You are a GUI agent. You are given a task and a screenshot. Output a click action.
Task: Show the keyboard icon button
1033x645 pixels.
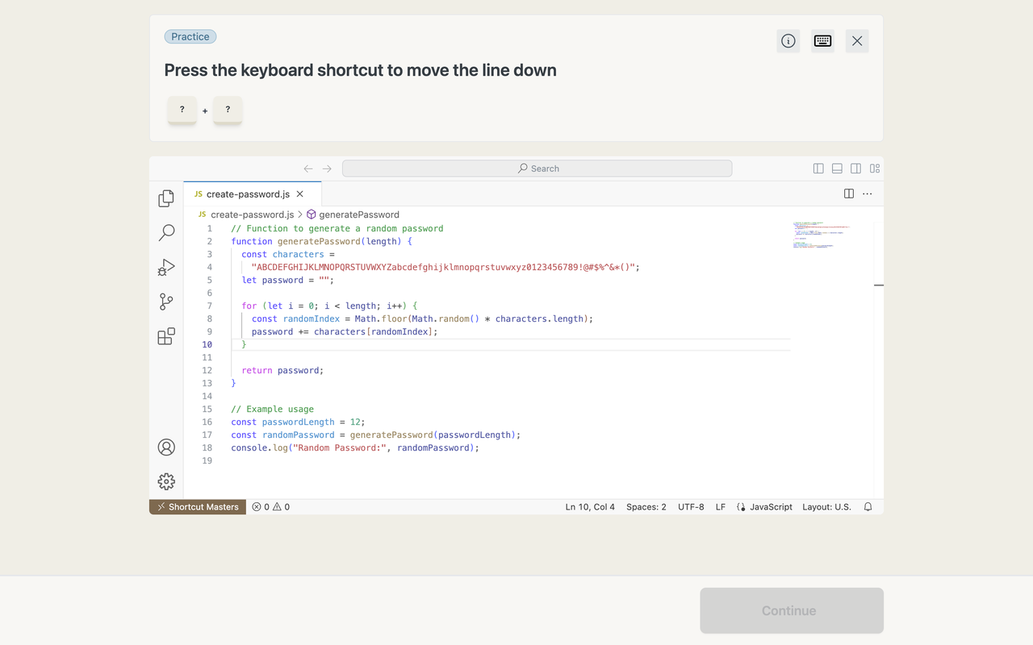(x=822, y=41)
